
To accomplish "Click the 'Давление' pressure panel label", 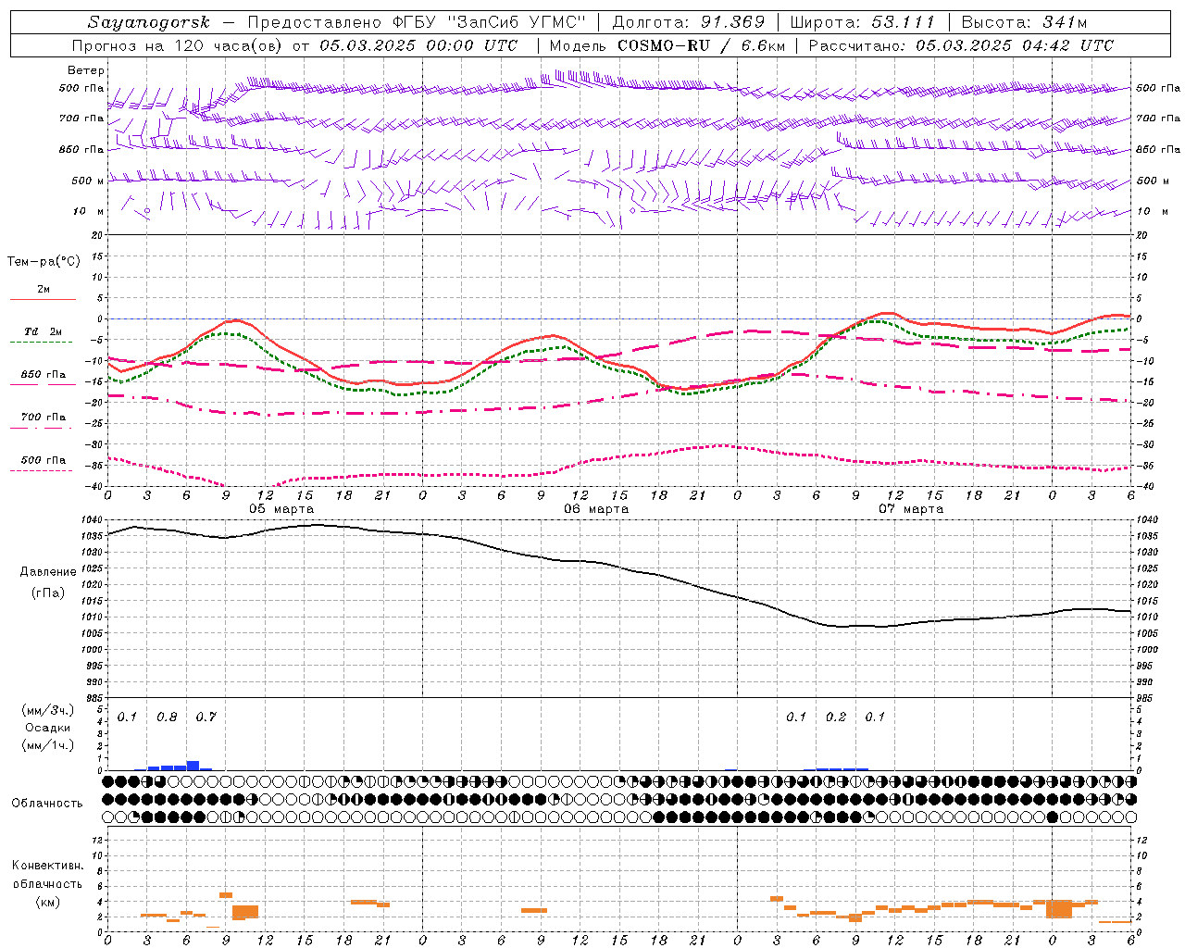I will (48, 572).
